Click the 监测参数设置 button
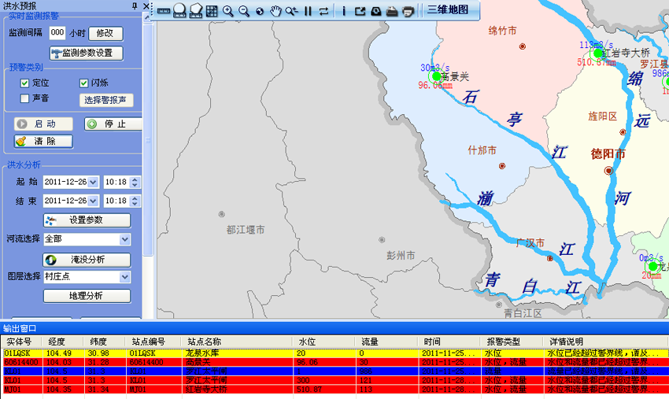Image resolution: width=669 pixels, height=399 pixels. (x=87, y=53)
